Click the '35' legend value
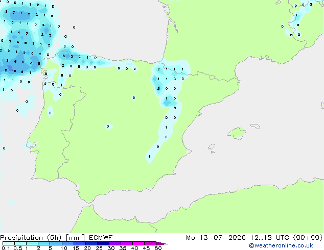 [123, 248]
